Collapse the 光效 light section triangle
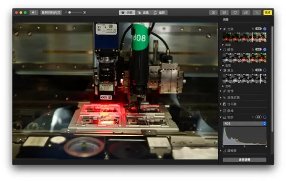This screenshot has width=286, height=181. (x=221, y=29)
